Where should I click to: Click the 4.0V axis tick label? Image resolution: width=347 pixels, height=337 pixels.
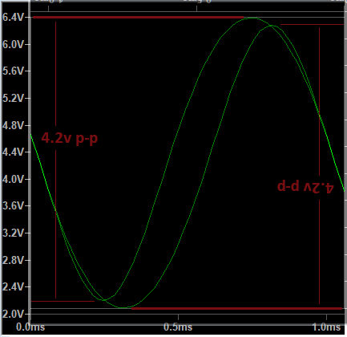13,179
